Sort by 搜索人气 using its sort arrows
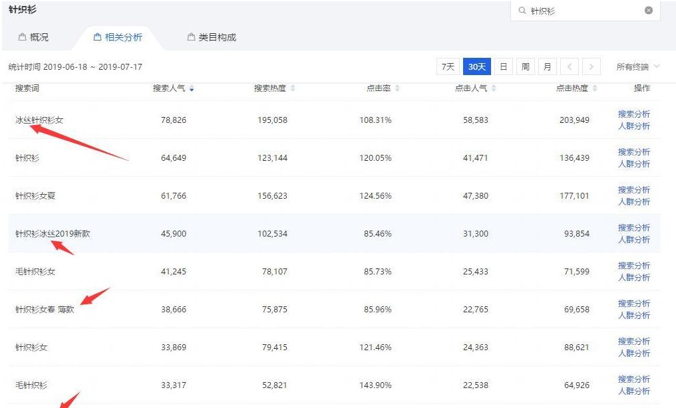 coord(192,87)
